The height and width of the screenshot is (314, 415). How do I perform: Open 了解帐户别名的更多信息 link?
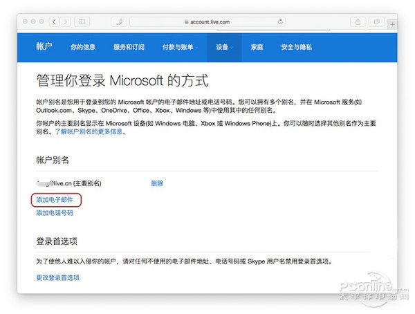[90, 131]
